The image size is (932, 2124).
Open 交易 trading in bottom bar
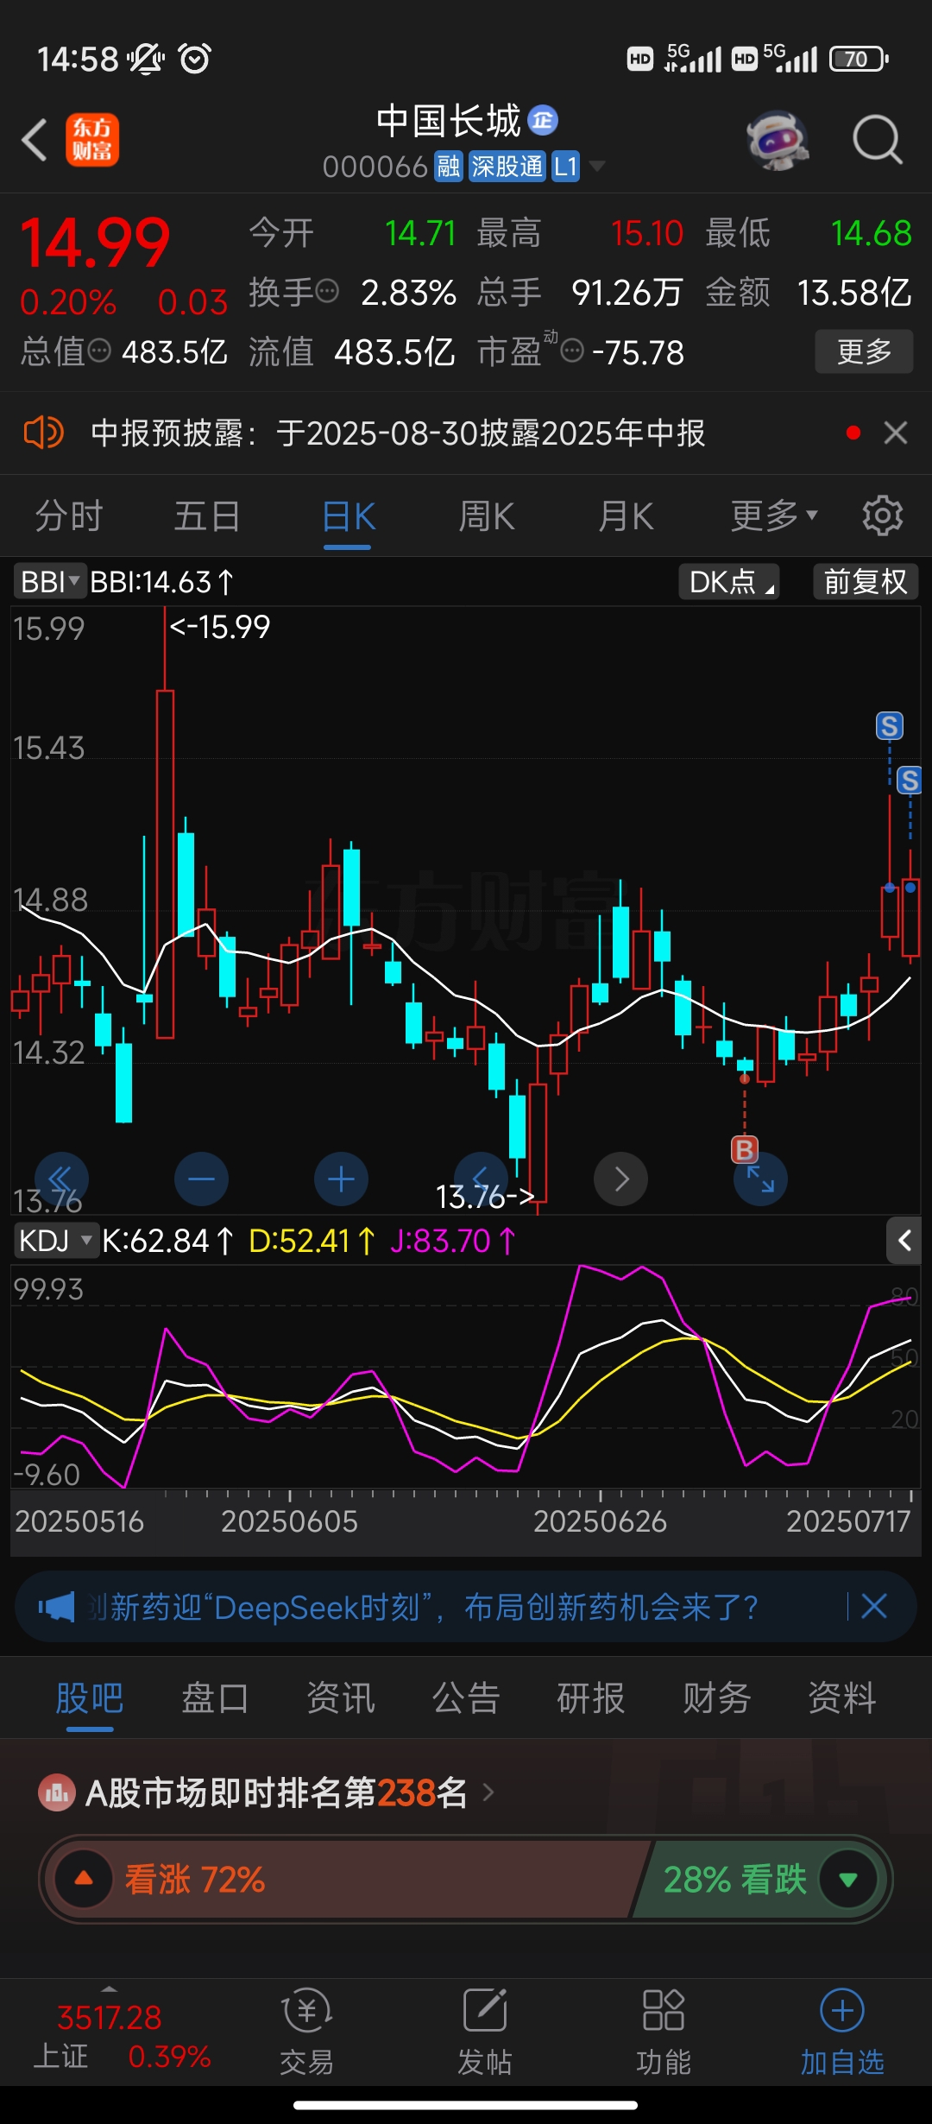click(x=306, y=2031)
